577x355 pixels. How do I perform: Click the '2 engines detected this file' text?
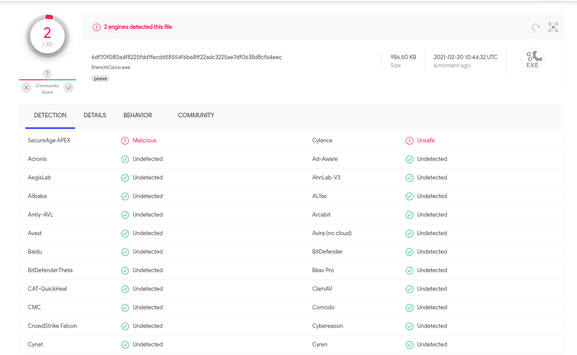click(x=138, y=27)
